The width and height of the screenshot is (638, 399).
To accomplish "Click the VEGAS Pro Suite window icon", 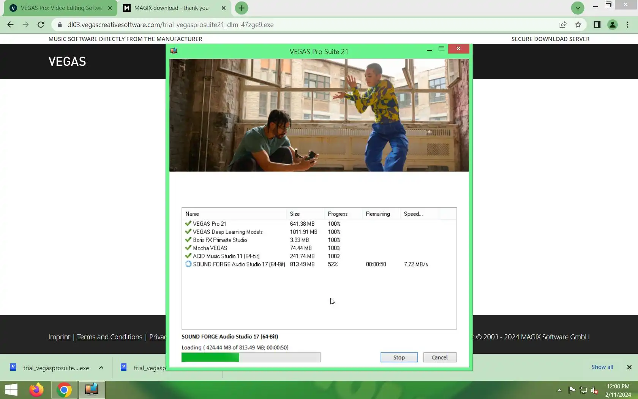I will [x=174, y=51].
